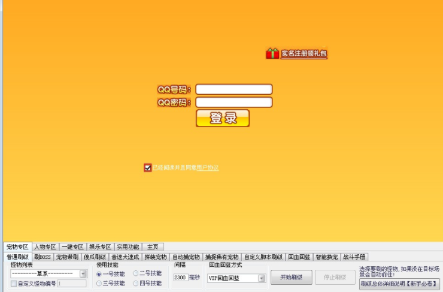443x292 pixels.
Task: Open the 刷怪总体详细说明 guide button
Action: 399,283
